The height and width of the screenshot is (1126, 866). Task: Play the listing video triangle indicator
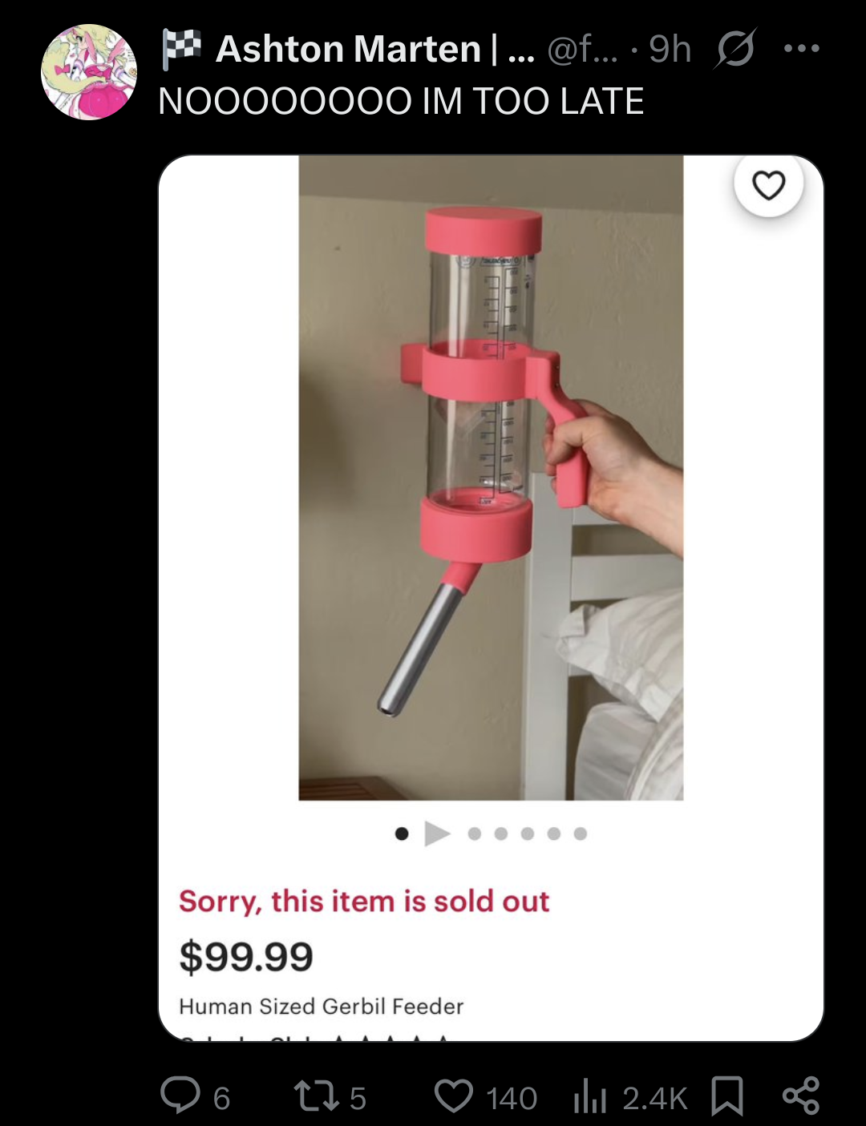point(437,833)
